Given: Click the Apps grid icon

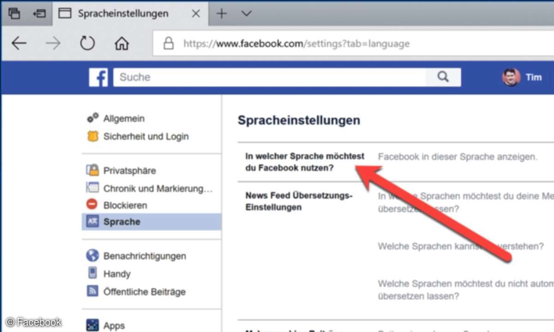Looking at the screenshot, I should click(93, 325).
